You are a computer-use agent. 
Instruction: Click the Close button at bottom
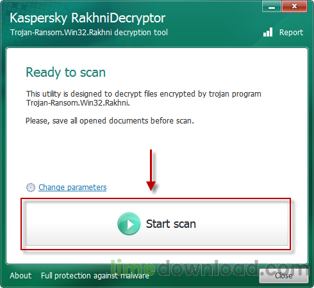(x=284, y=276)
